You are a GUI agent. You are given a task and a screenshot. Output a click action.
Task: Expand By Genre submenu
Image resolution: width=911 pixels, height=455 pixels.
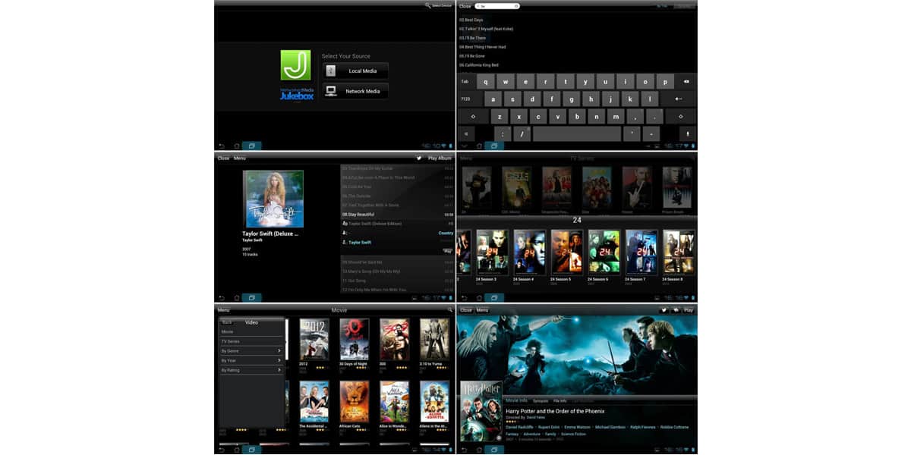[x=251, y=351]
